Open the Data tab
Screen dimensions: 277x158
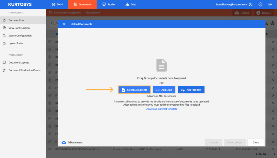pos(131,4)
